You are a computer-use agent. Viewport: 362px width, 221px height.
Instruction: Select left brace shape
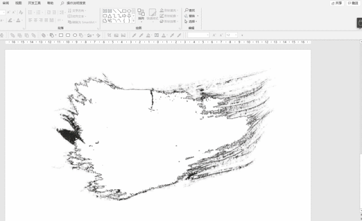[124, 21]
